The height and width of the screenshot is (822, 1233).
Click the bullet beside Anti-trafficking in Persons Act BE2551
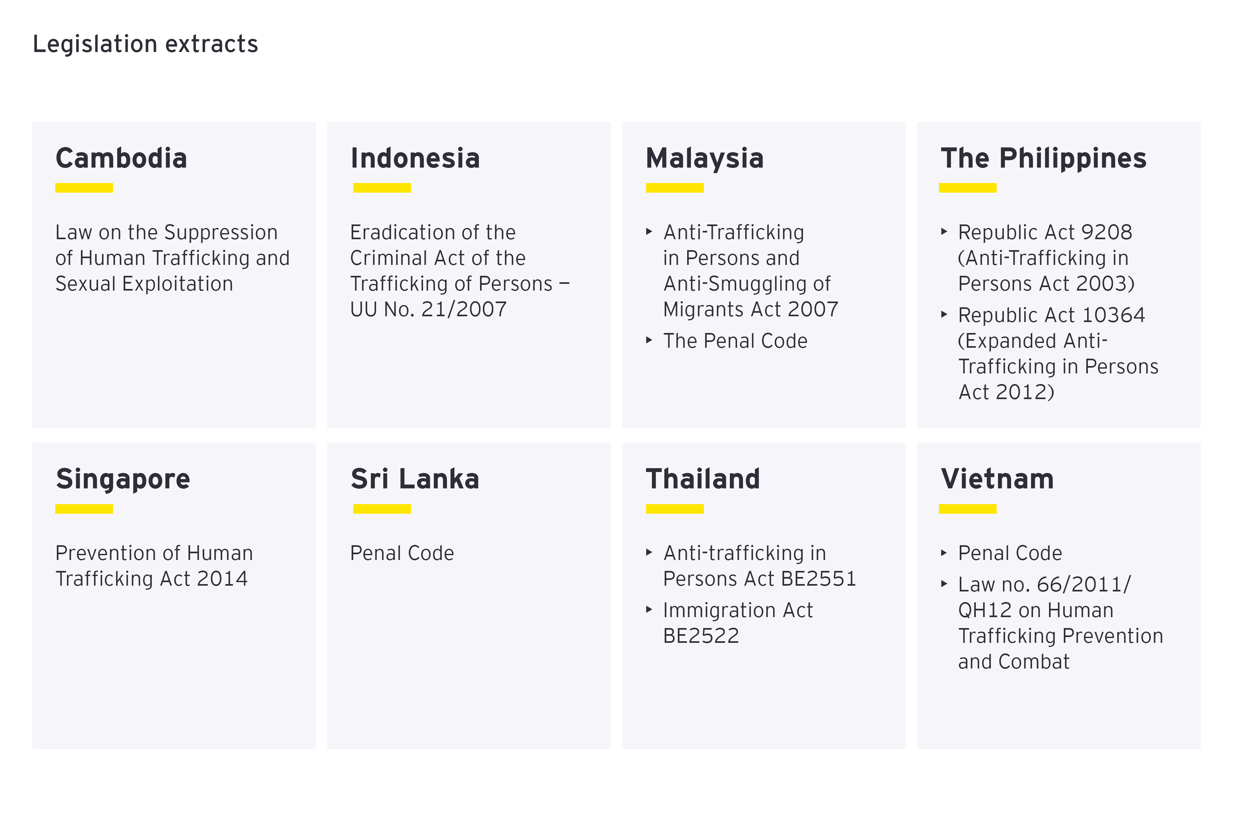(649, 552)
